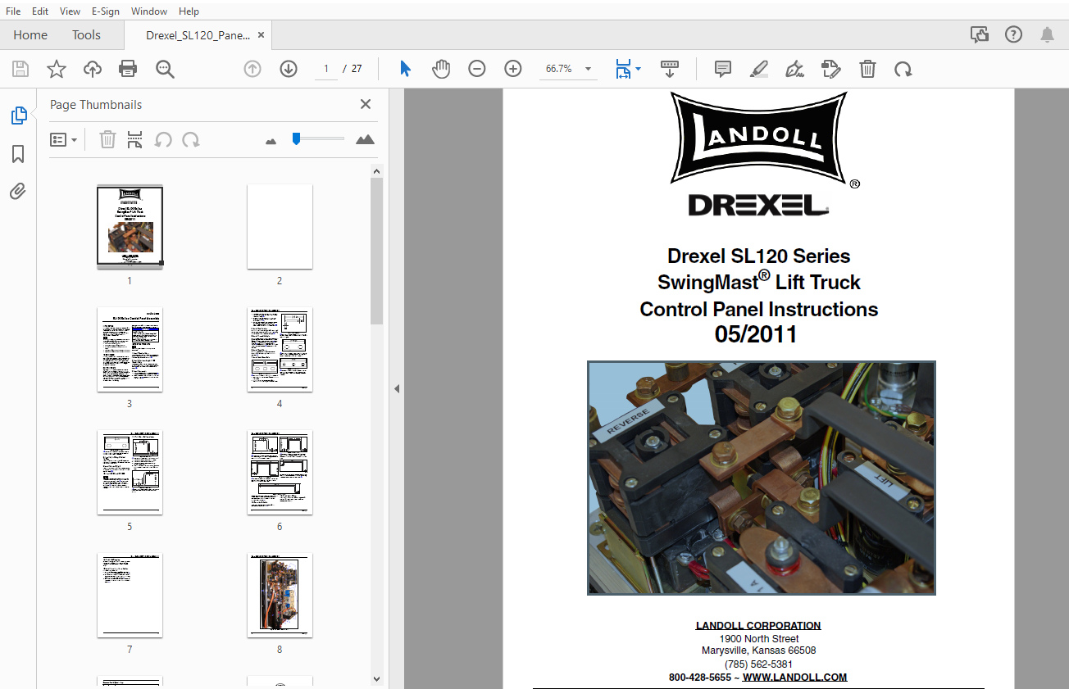Click the trash Delete icon in main toolbar

(867, 69)
